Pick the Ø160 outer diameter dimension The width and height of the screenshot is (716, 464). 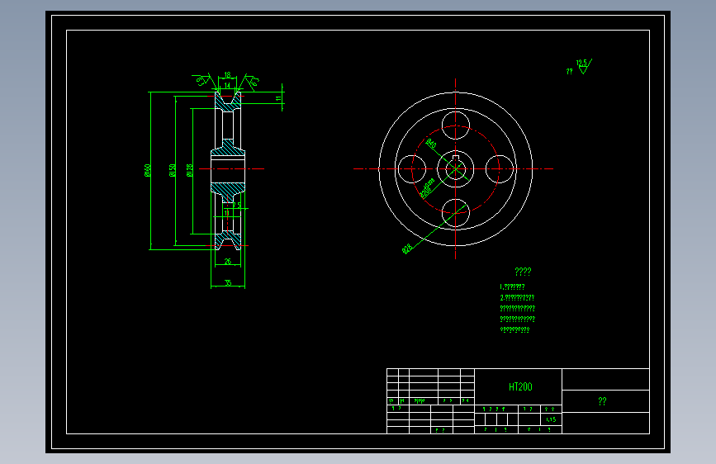click(x=148, y=171)
